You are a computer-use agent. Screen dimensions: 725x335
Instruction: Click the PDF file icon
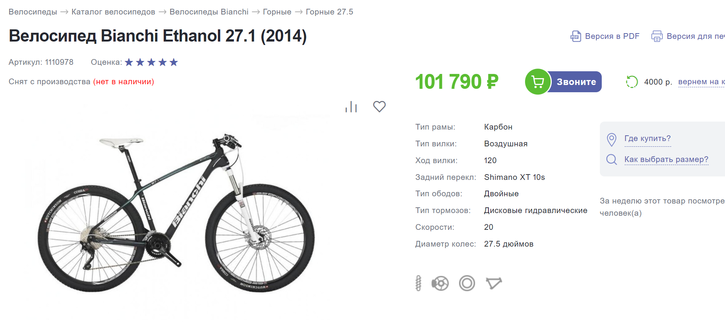(575, 36)
